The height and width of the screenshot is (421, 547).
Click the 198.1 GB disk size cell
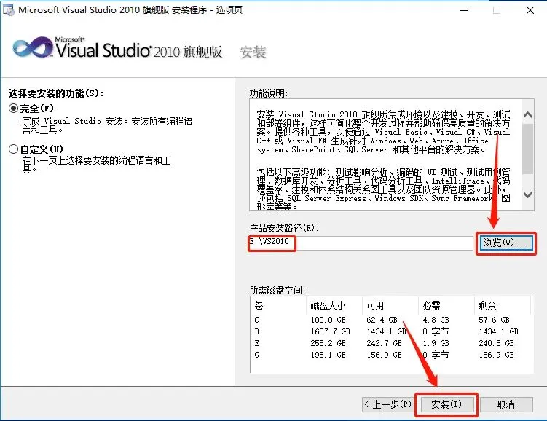coord(328,355)
